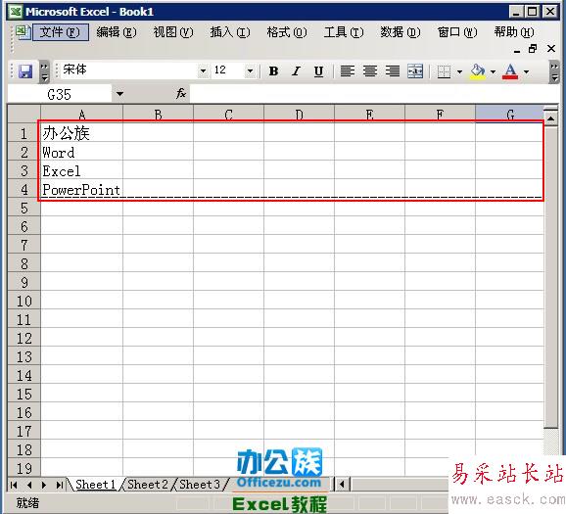The height and width of the screenshot is (514, 566).
Task: Open the 编辑(E) menu
Action: pyautogui.click(x=117, y=32)
